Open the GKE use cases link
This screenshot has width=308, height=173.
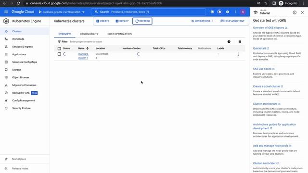264,69
